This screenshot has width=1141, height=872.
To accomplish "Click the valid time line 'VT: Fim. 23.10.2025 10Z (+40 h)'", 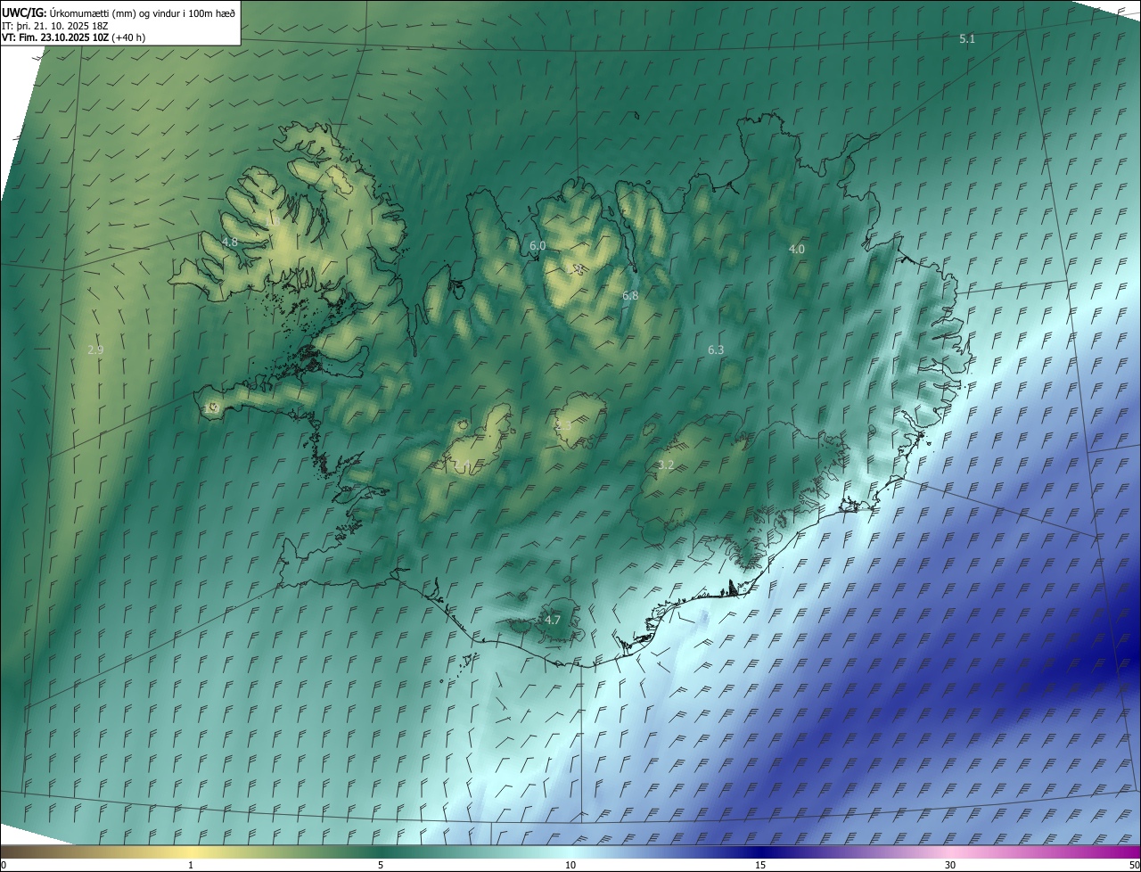I will pos(74,37).
